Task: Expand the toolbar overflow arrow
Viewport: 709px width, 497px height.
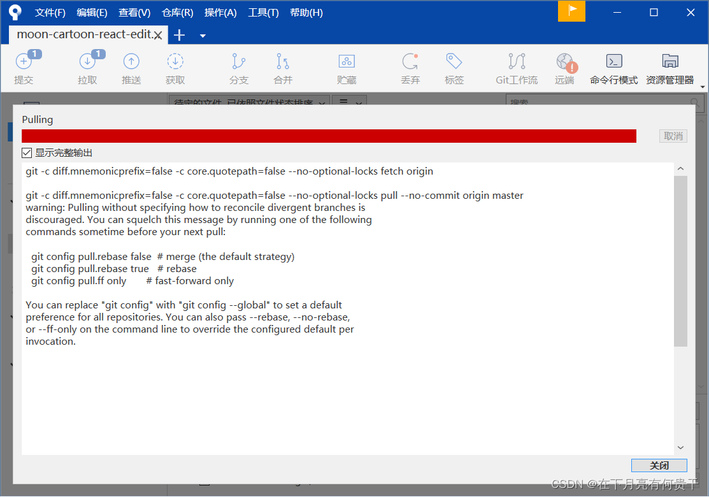Action: pyautogui.click(x=702, y=87)
